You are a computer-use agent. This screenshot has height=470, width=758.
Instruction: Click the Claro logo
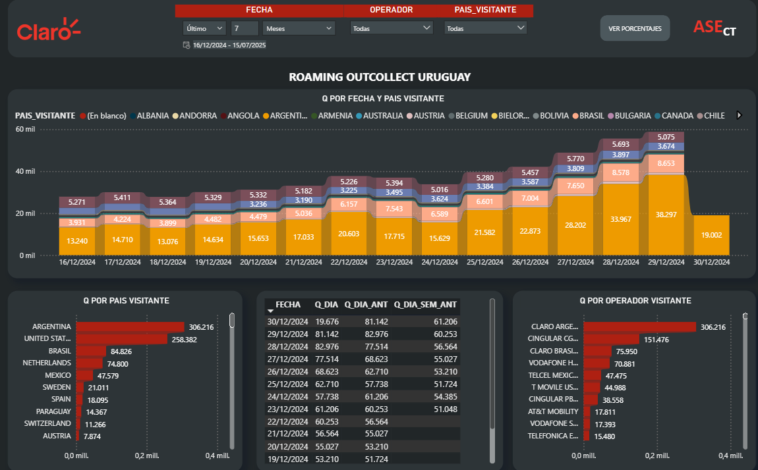(x=48, y=30)
